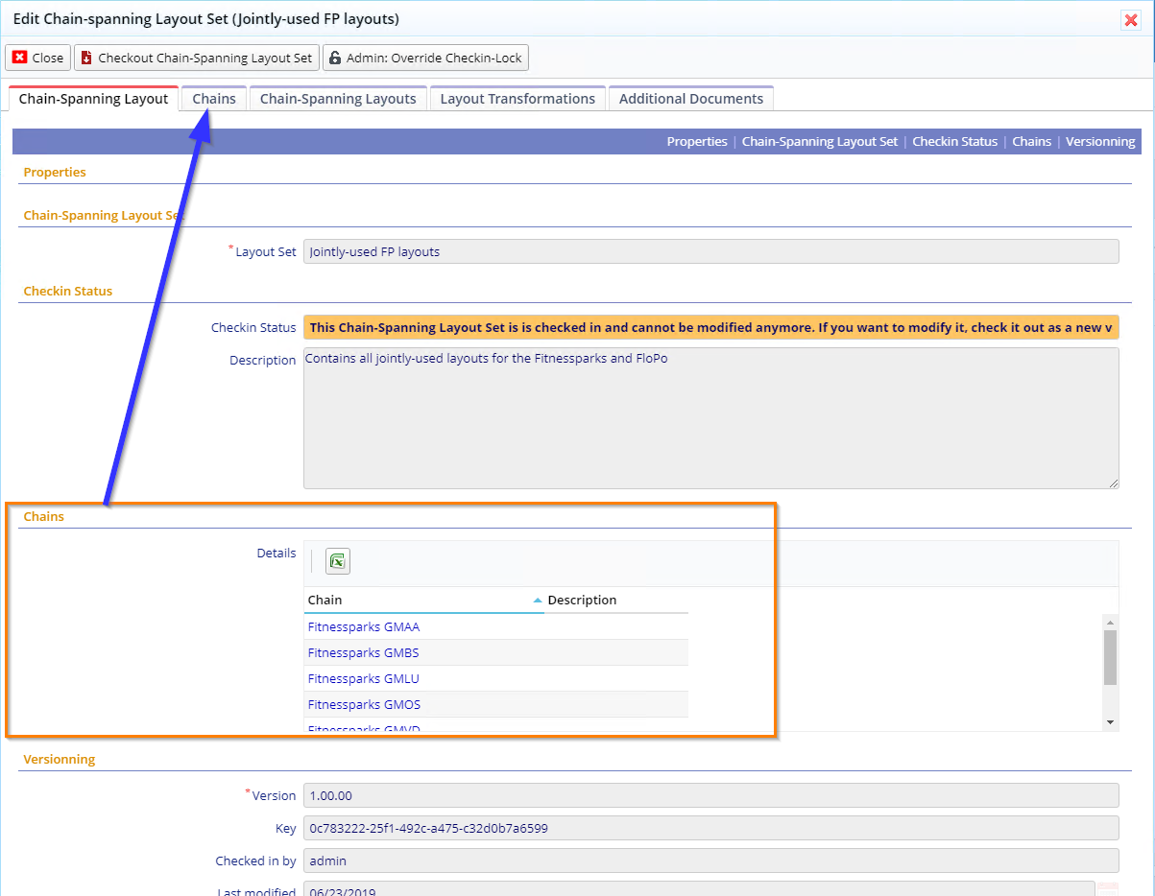Close the dialog with the top-right X
The height and width of the screenshot is (896, 1155).
click(1130, 19)
